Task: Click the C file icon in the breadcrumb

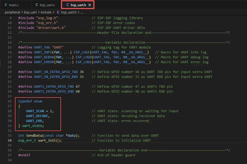Action: click(58, 12)
